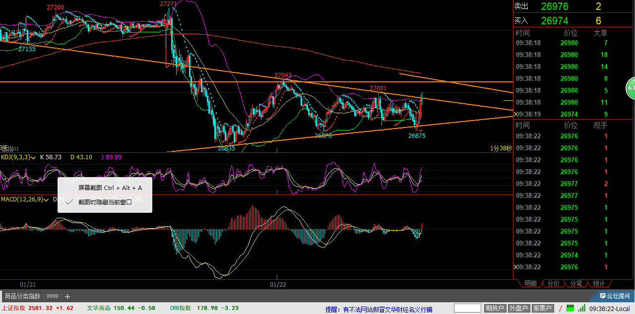Screen dimensions: 635x314
Task: Click the 买入 bid price 26974
Action: (555, 20)
